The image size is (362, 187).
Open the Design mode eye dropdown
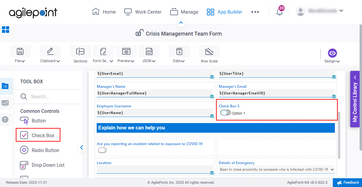tap(332, 56)
